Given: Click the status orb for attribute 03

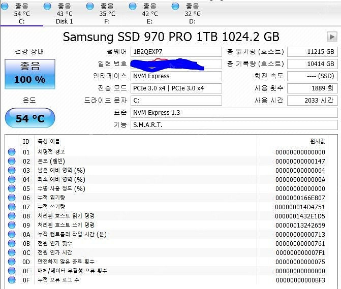Looking at the screenshot, I should (12, 170).
